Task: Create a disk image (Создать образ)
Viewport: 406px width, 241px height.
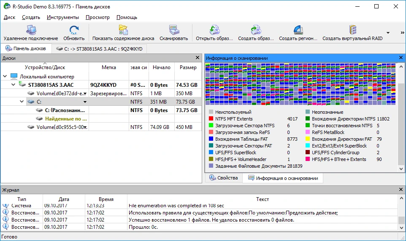Action: [x=256, y=33]
